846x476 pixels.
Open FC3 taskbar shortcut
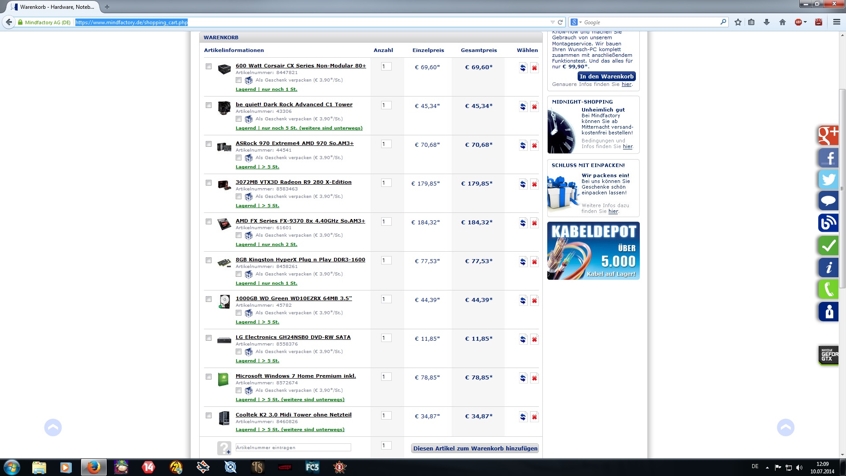312,467
